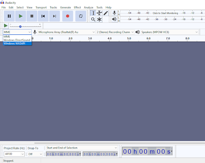Open the Microphone Array recording device dropdown
Screen dimensions: 205x163
(x=66, y=32)
